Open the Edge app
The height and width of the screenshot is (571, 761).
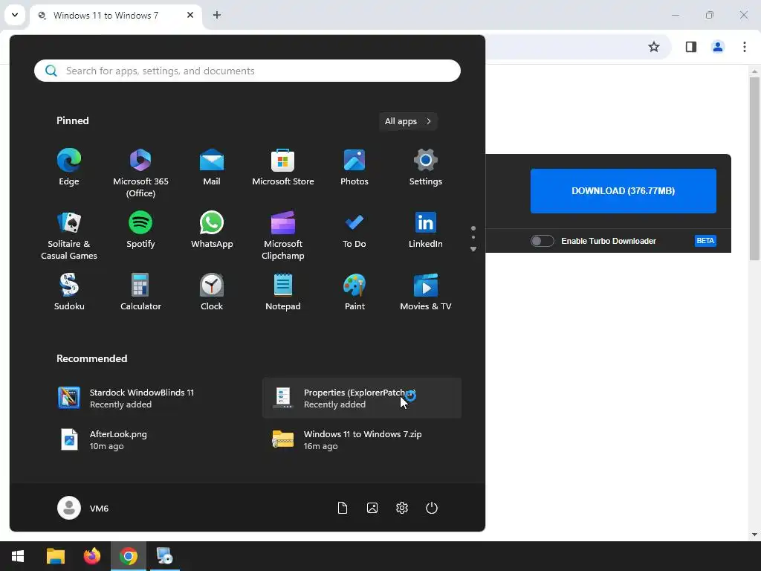[x=69, y=167]
